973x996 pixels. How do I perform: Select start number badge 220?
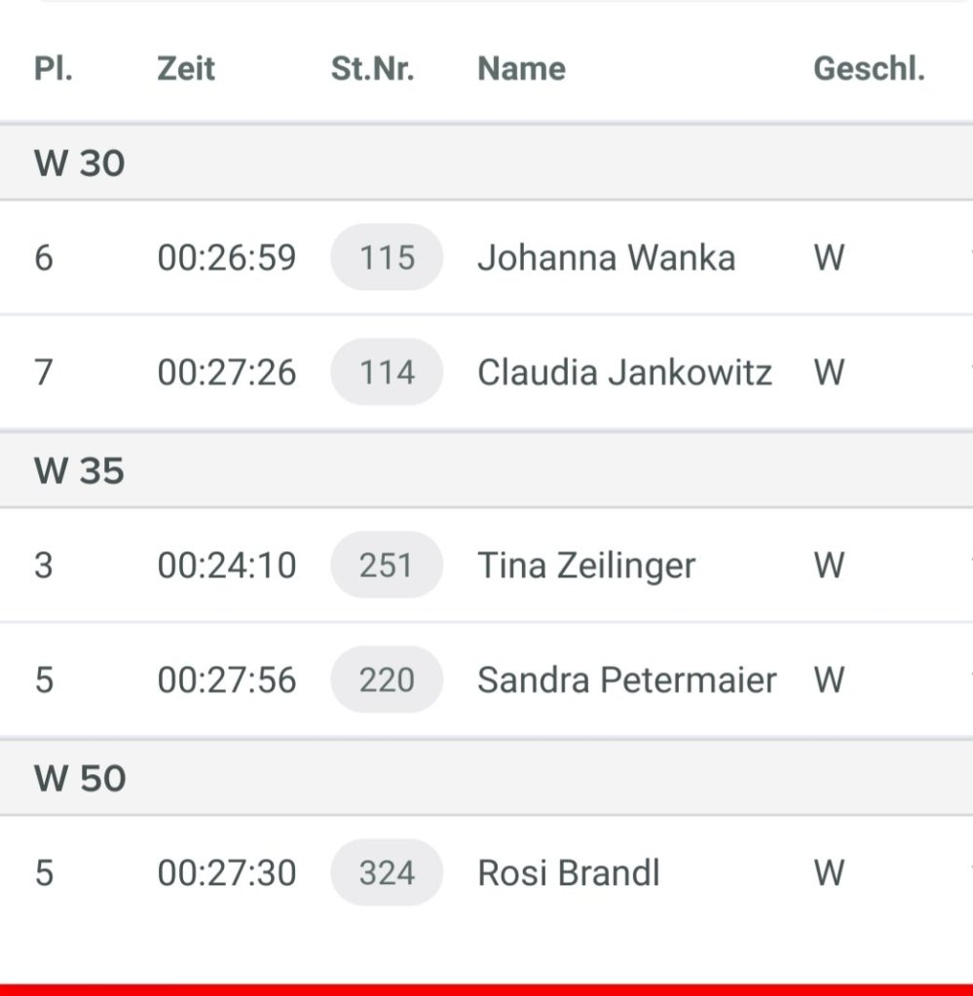(387, 680)
